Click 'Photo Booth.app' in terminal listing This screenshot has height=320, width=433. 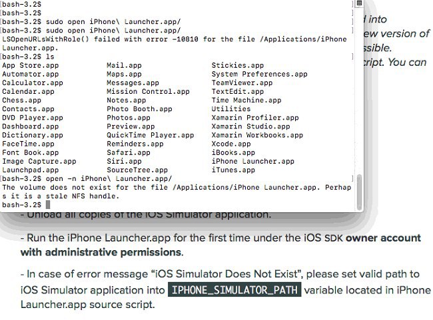(139, 109)
